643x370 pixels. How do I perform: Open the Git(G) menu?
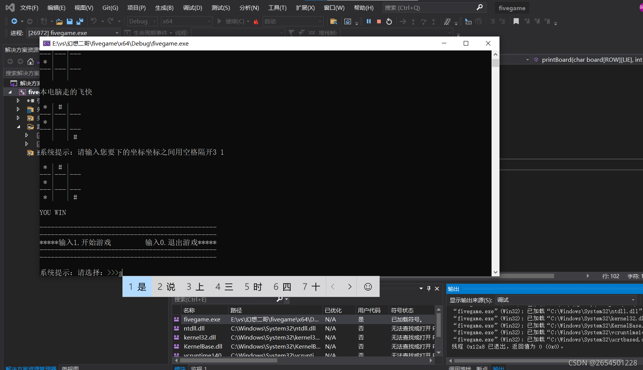[110, 8]
